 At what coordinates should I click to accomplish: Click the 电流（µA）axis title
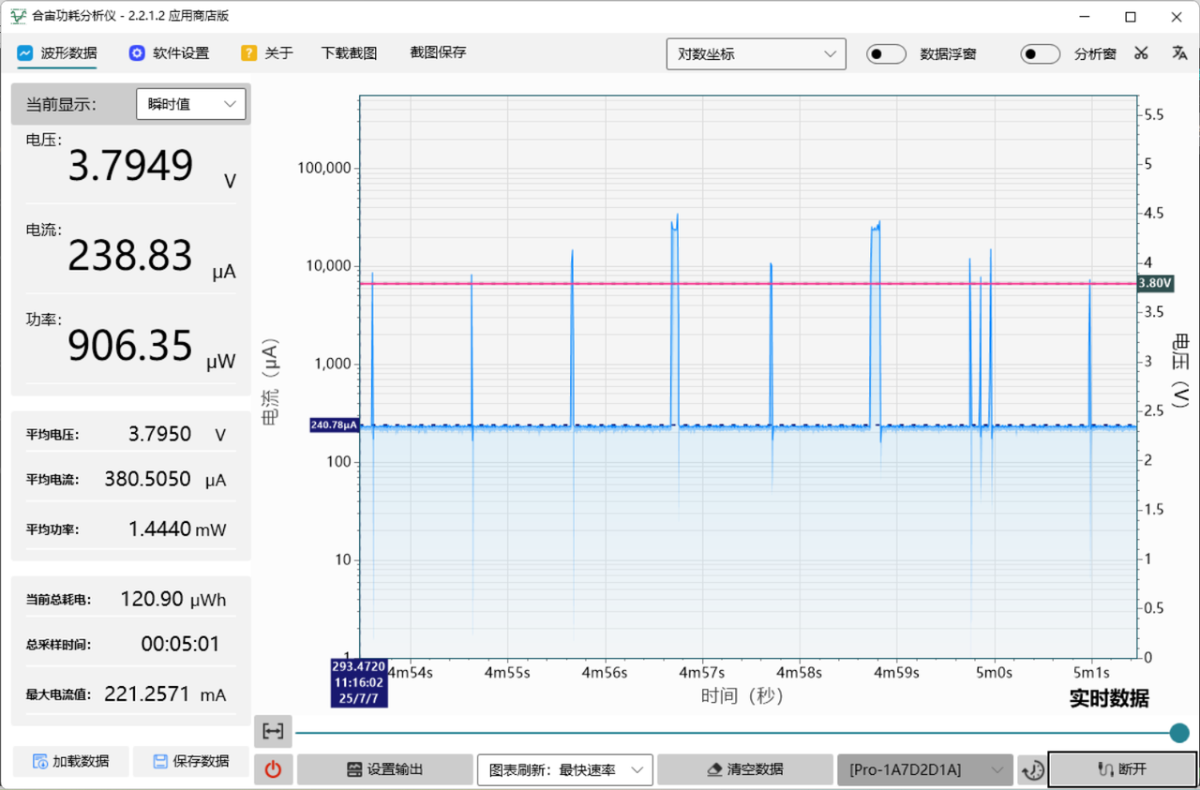[x=270, y=382]
